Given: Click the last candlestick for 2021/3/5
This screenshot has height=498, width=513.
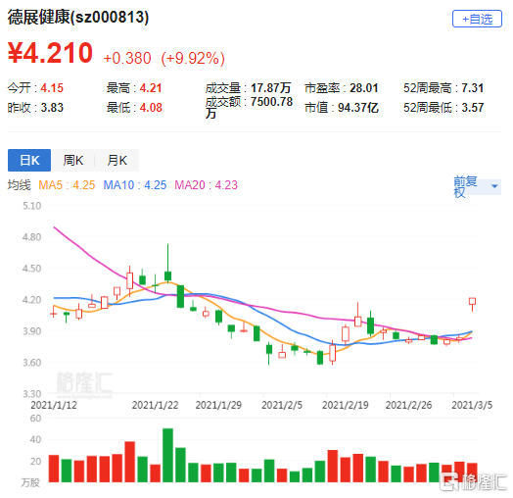Looking at the screenshot, I should [472, 304].
